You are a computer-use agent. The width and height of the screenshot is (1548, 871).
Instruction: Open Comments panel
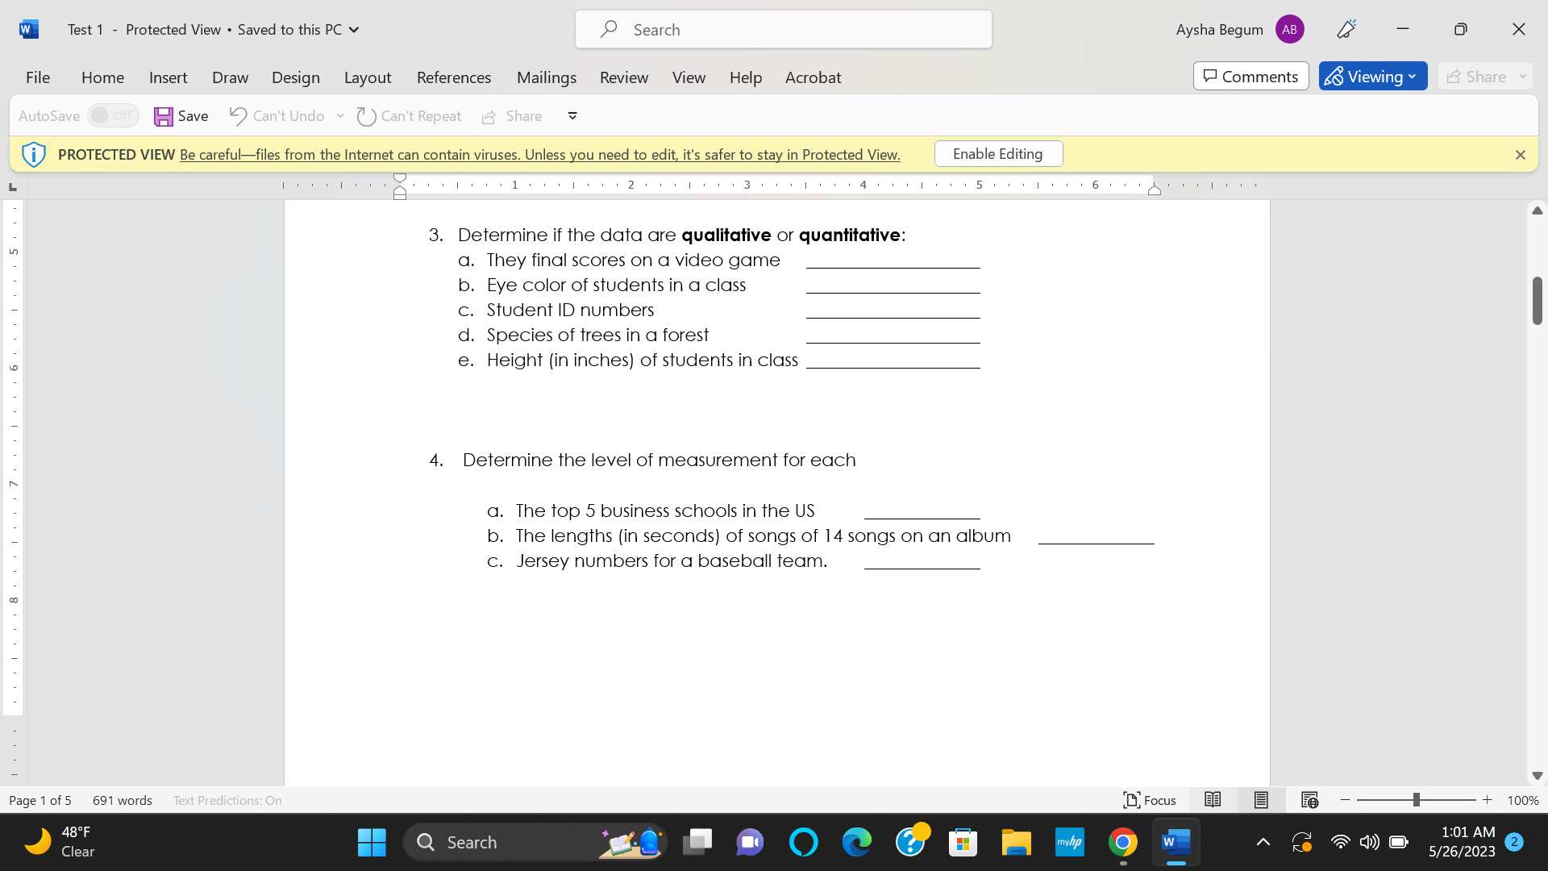tap(1250, 76)
